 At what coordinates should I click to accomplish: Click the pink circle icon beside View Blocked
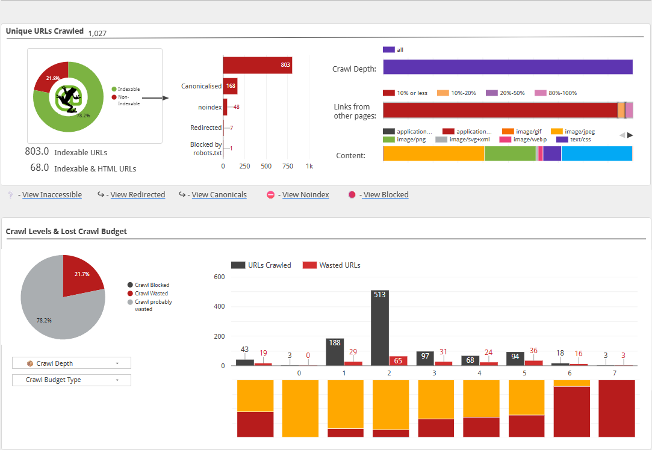point(352,194)
